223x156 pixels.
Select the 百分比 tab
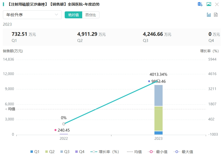91,15
